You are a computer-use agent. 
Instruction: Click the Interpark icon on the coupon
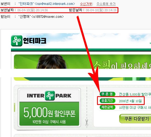tap(50, 96)
